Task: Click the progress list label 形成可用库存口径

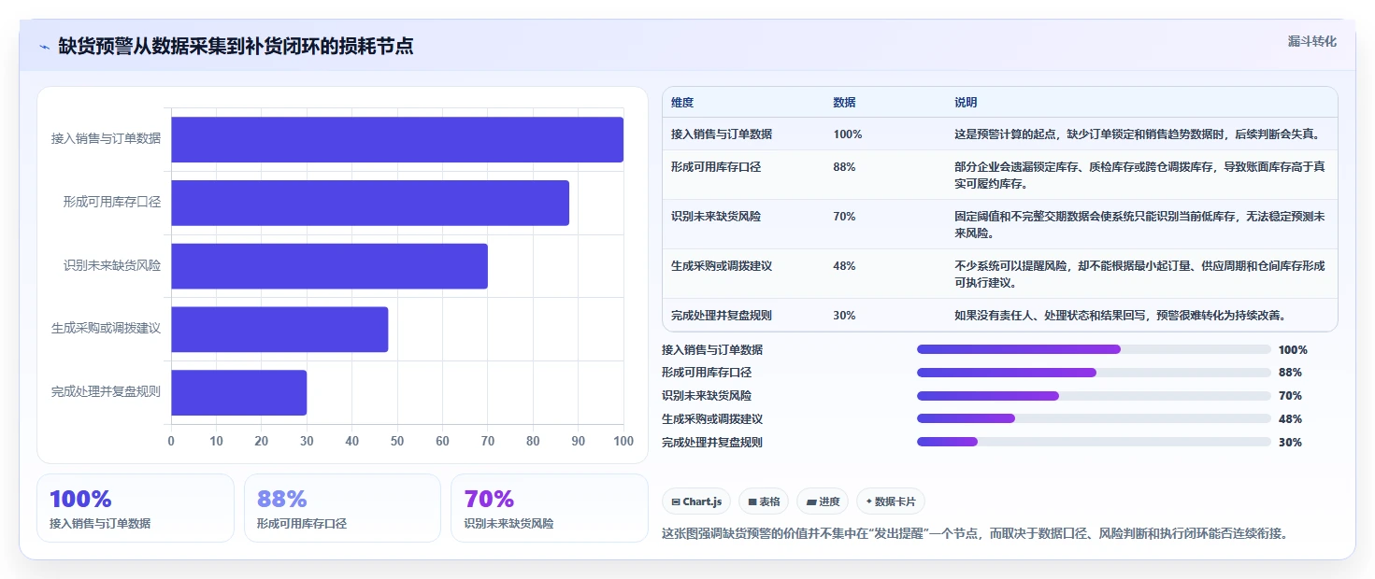Action: pos(707,373)
